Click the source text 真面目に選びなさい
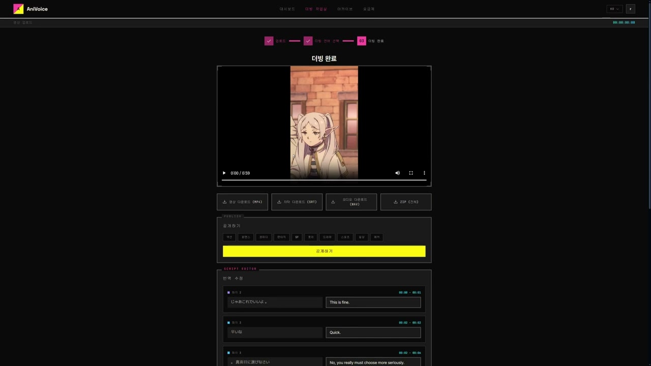The width and height of the screenshot is (651, 366). pyautogui.click(x=251, y=362)
